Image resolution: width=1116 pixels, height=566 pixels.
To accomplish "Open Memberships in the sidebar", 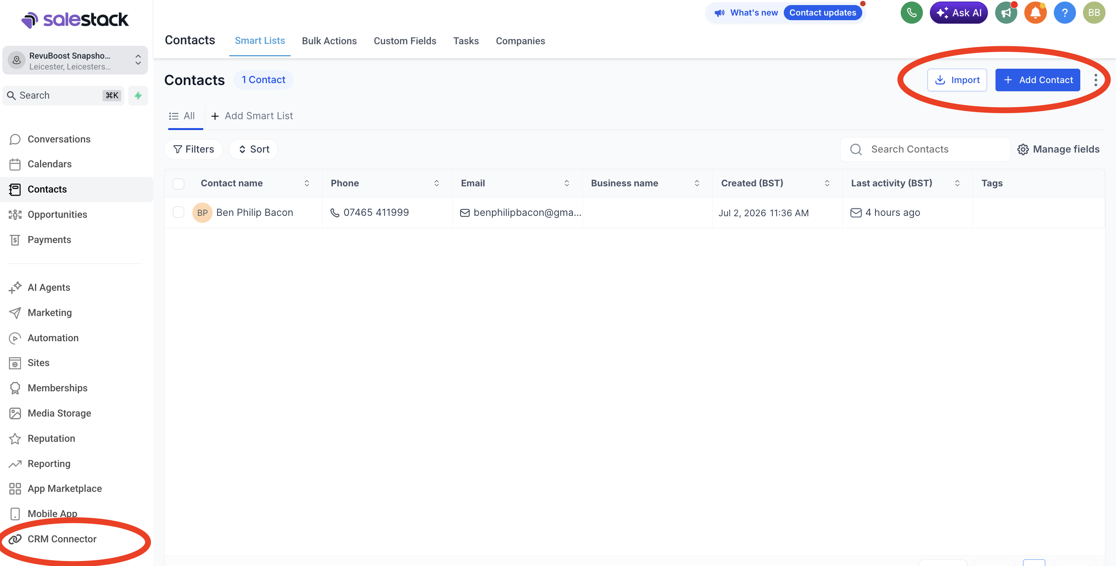I will pos(57,388).
